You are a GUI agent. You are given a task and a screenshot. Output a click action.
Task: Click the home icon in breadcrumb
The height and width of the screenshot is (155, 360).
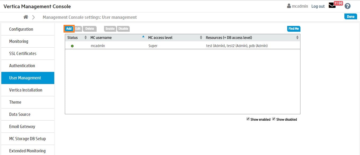click(x=26, y=17)
